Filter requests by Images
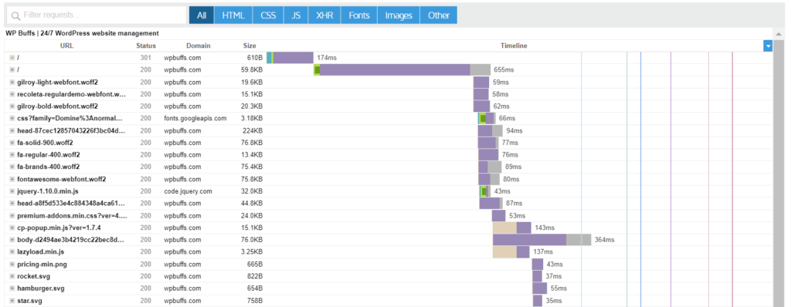791x307 pixels. 399,15
